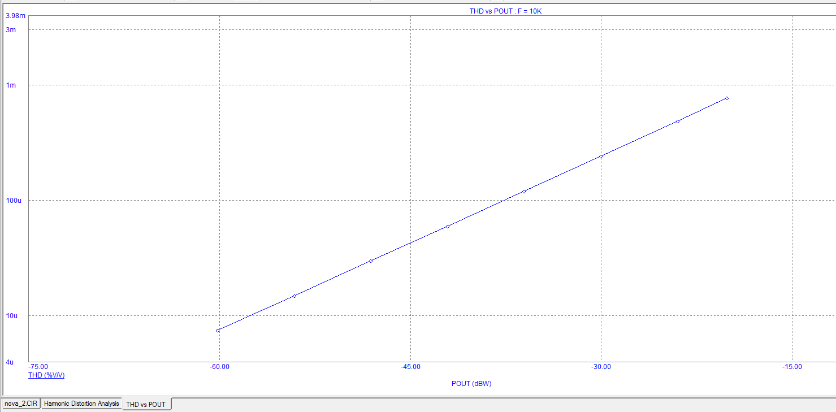
Task: Click the -30.00 x-axis label
Action: 601,367
